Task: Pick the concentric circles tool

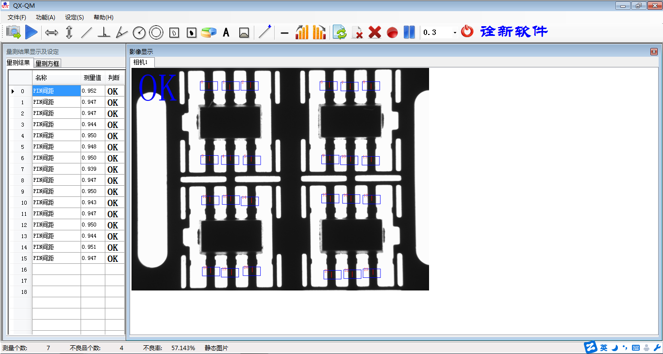Action: click(x=156, y=32)
